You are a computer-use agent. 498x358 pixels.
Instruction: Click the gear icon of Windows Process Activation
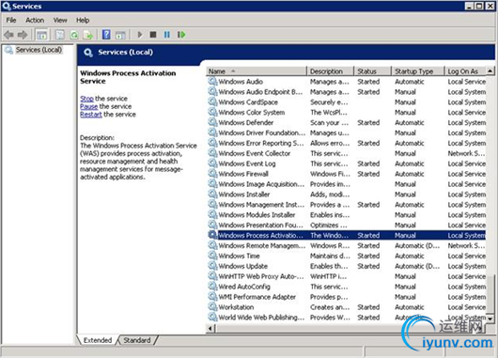(x=212, y=235)
